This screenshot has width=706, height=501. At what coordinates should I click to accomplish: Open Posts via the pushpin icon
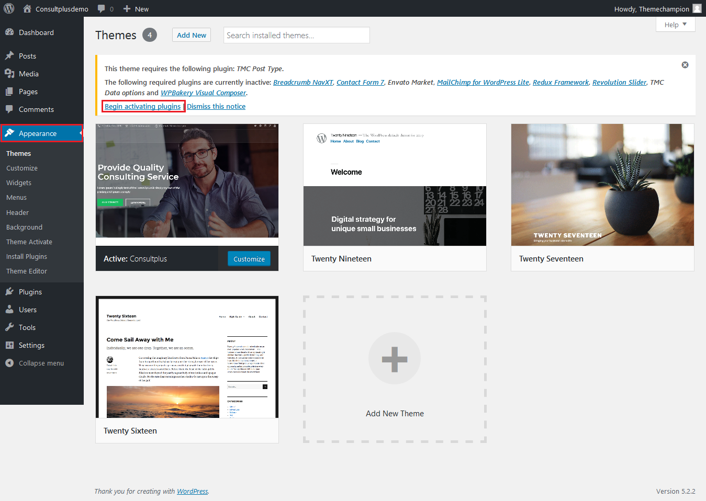(9, 56)
